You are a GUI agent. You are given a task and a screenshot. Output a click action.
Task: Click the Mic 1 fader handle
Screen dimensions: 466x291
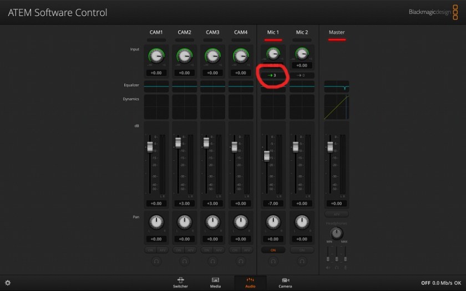[x=267, y=156]
